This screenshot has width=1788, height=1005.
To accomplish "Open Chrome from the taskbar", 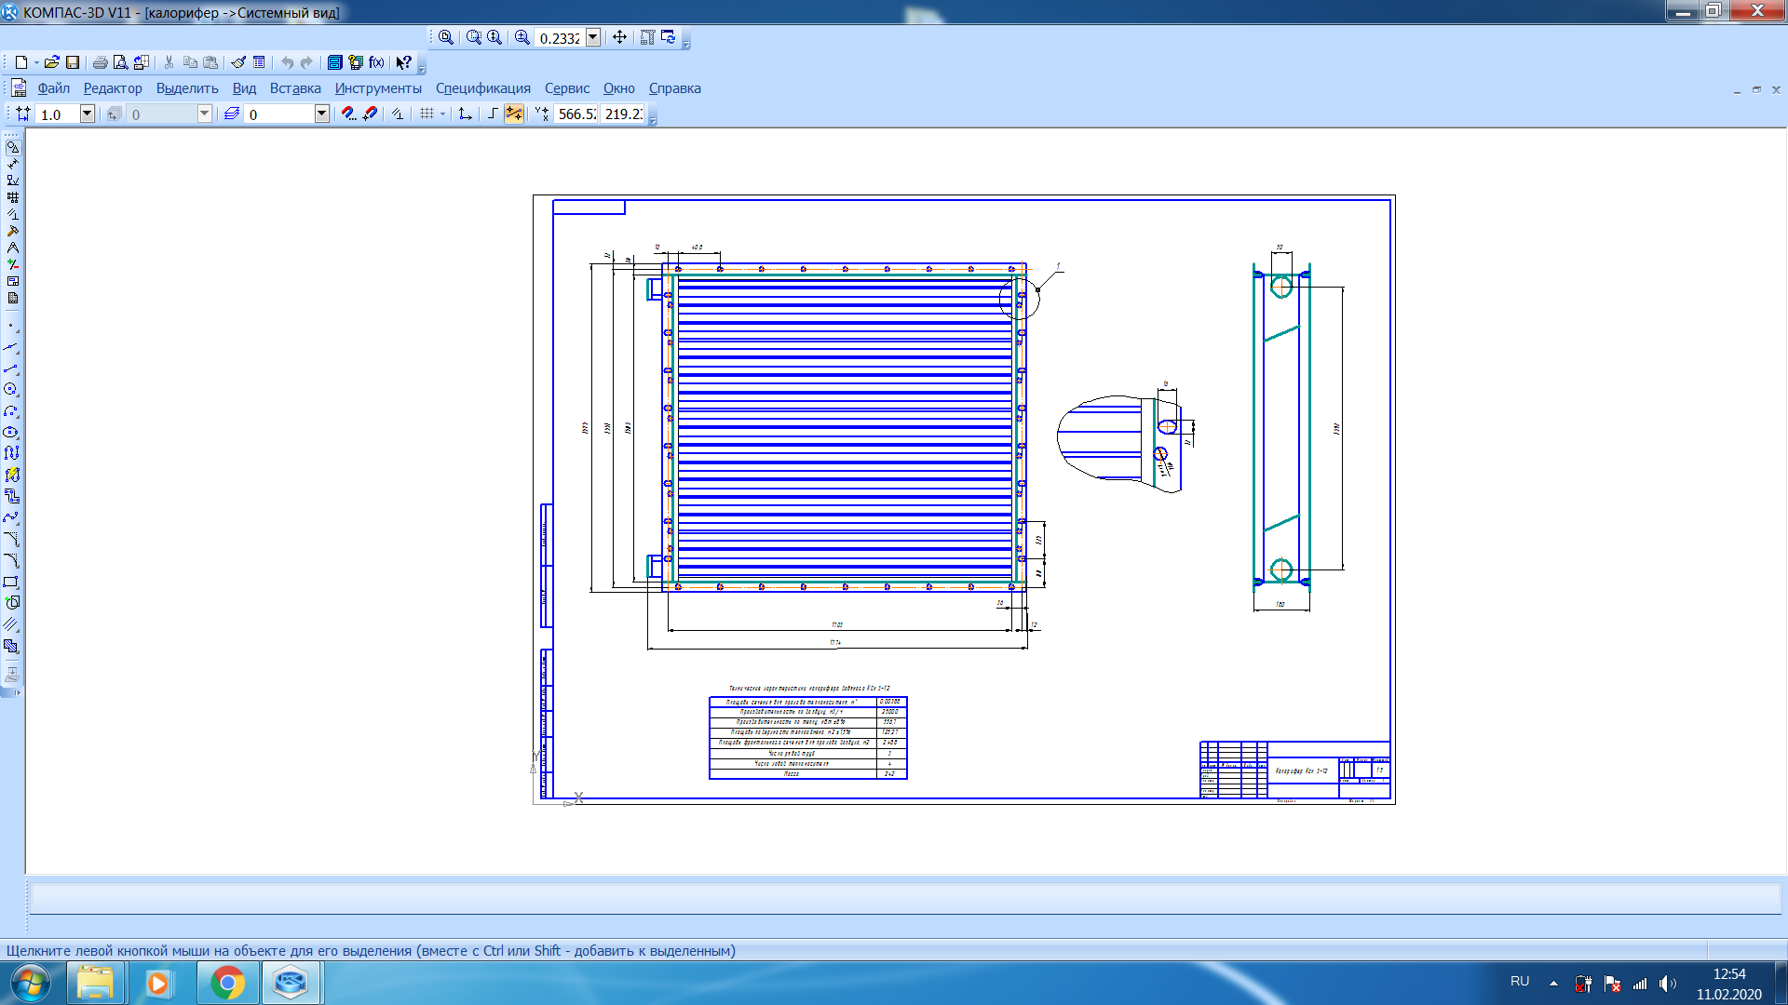I will tap(227, 983).
